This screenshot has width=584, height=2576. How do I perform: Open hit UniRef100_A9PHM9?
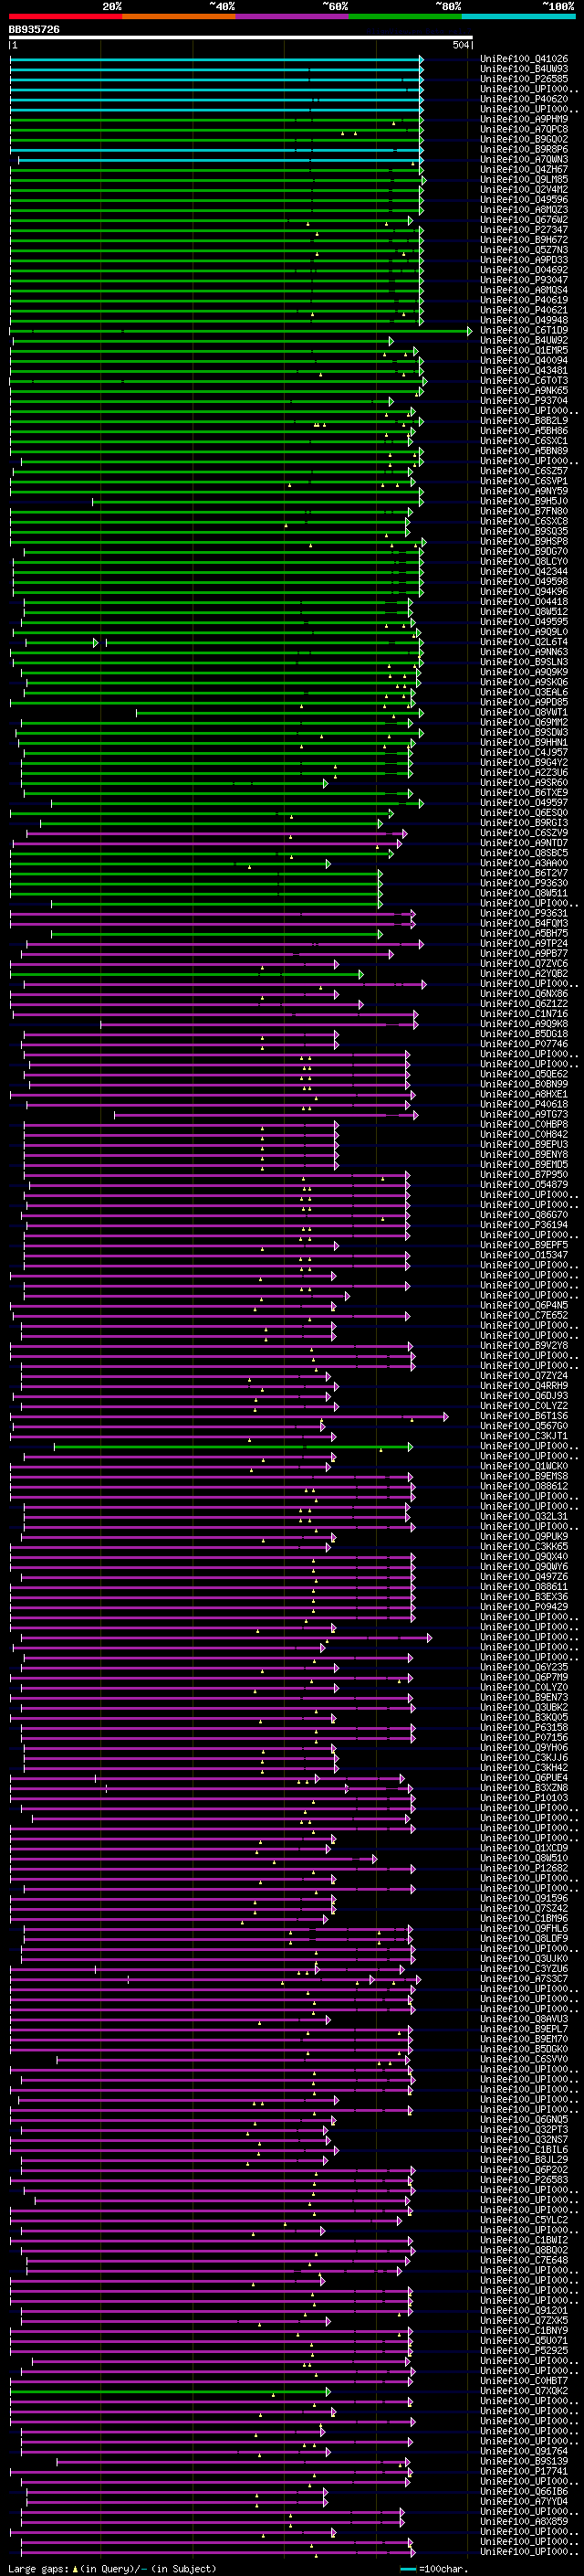[x=524, y=119]
